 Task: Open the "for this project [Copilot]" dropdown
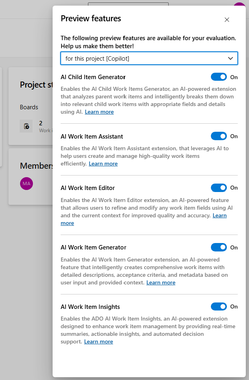(x=149, y=58)
